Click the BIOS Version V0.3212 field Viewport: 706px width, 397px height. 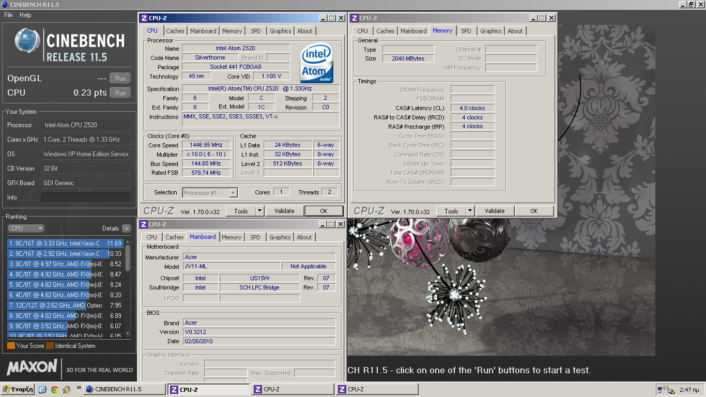pyautogui.click(x=259, y=332)
